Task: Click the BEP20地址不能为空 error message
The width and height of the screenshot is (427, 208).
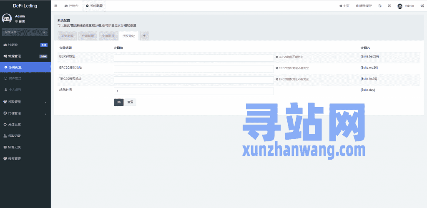Action: pos(289,57)
